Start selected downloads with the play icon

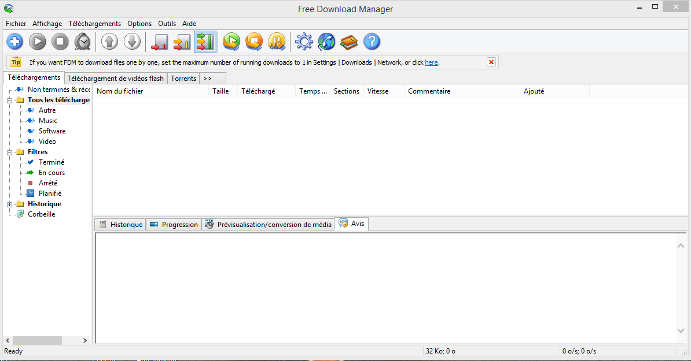pyautogui.click(x=38, y=42)
